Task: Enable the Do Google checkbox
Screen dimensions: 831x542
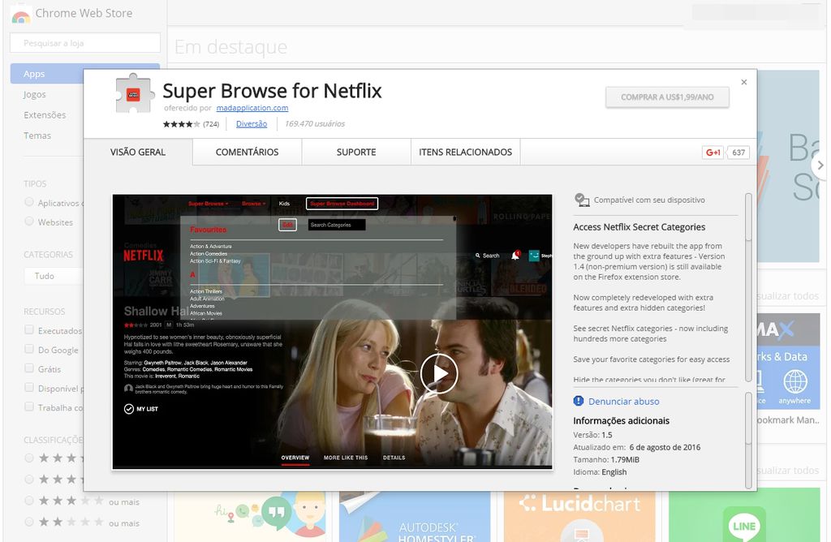Action: 29,349
